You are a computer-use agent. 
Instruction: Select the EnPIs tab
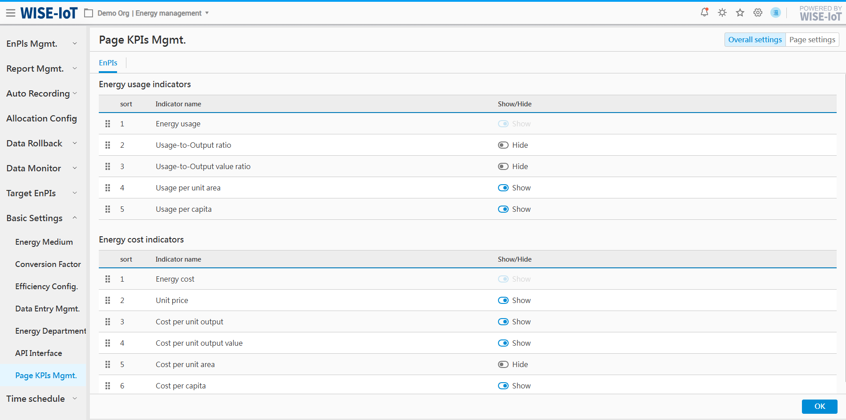[108, 63]
